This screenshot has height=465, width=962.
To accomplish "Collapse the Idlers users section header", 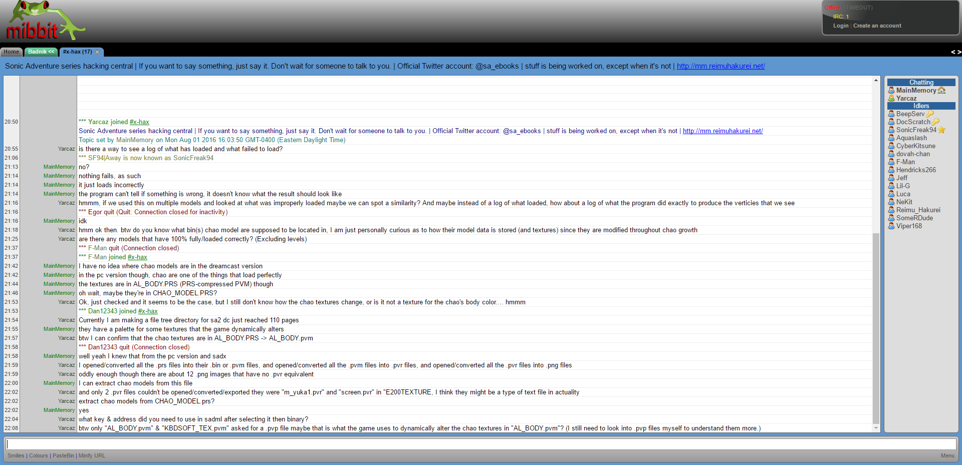I will tap(921, 106).
